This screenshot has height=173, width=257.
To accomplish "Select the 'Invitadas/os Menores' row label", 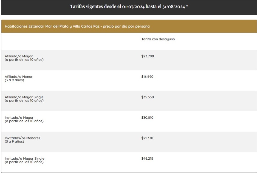I will (22, 138).
